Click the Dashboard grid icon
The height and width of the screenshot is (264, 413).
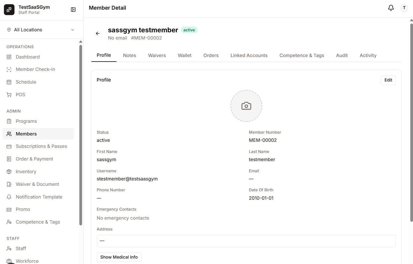click(9, 57)
